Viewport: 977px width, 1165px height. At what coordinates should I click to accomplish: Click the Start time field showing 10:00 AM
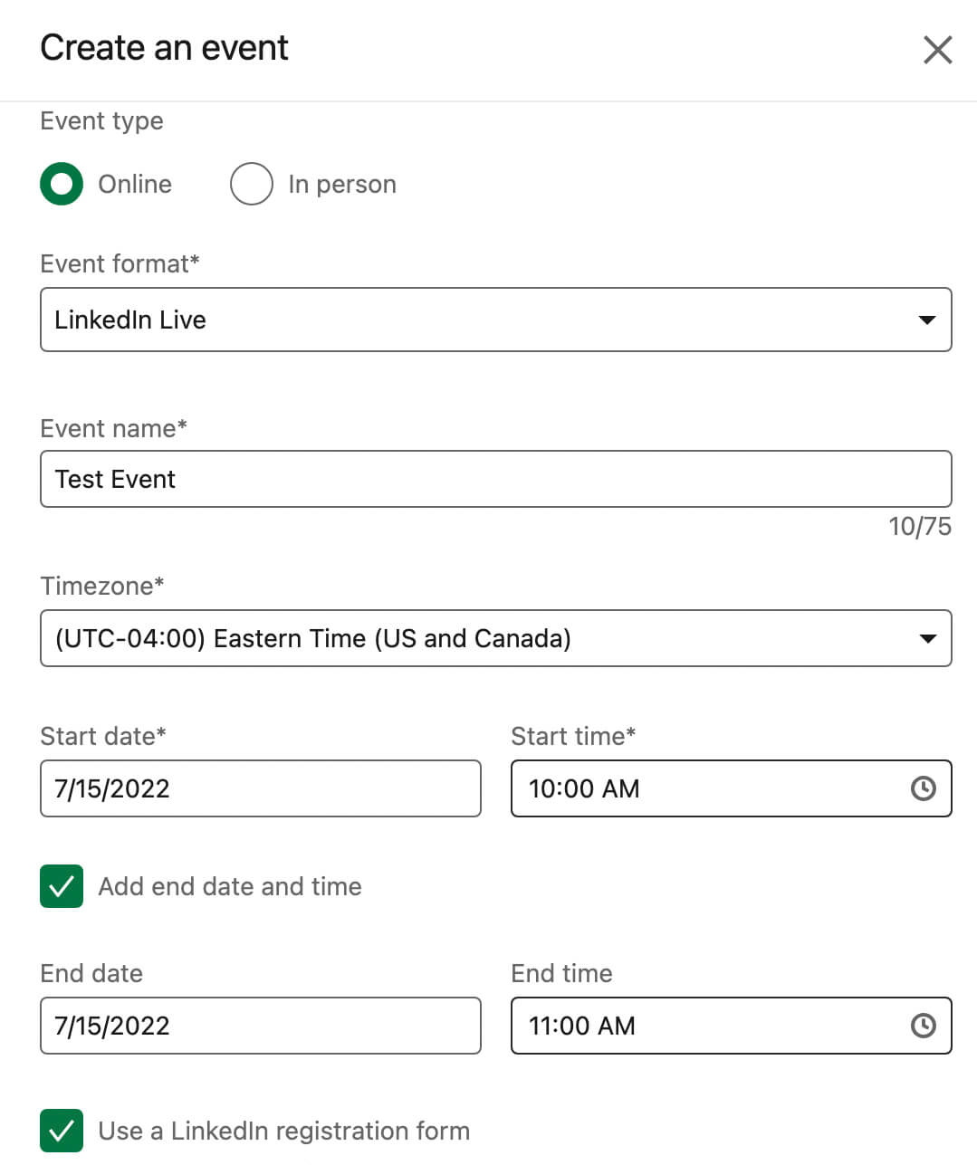732,788
